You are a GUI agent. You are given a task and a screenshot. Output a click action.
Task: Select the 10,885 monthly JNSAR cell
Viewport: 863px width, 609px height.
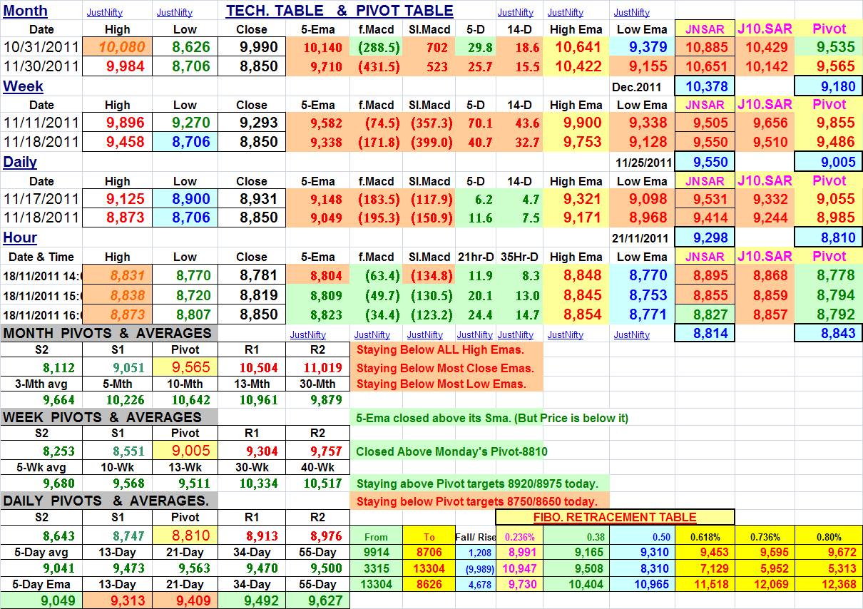tap(705, 48)
